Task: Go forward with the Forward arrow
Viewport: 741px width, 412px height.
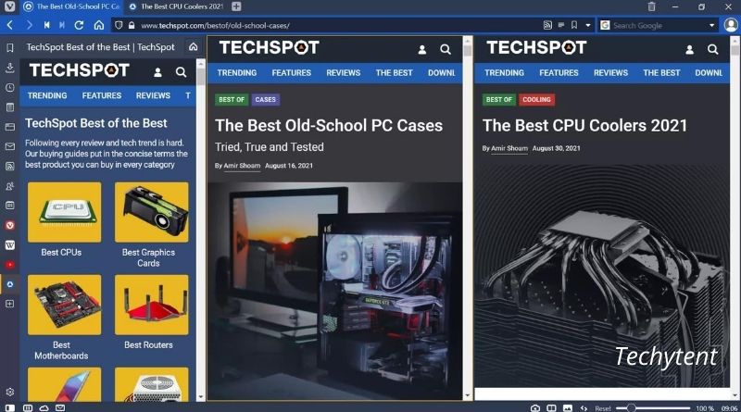Action: (x=30, y=25)
